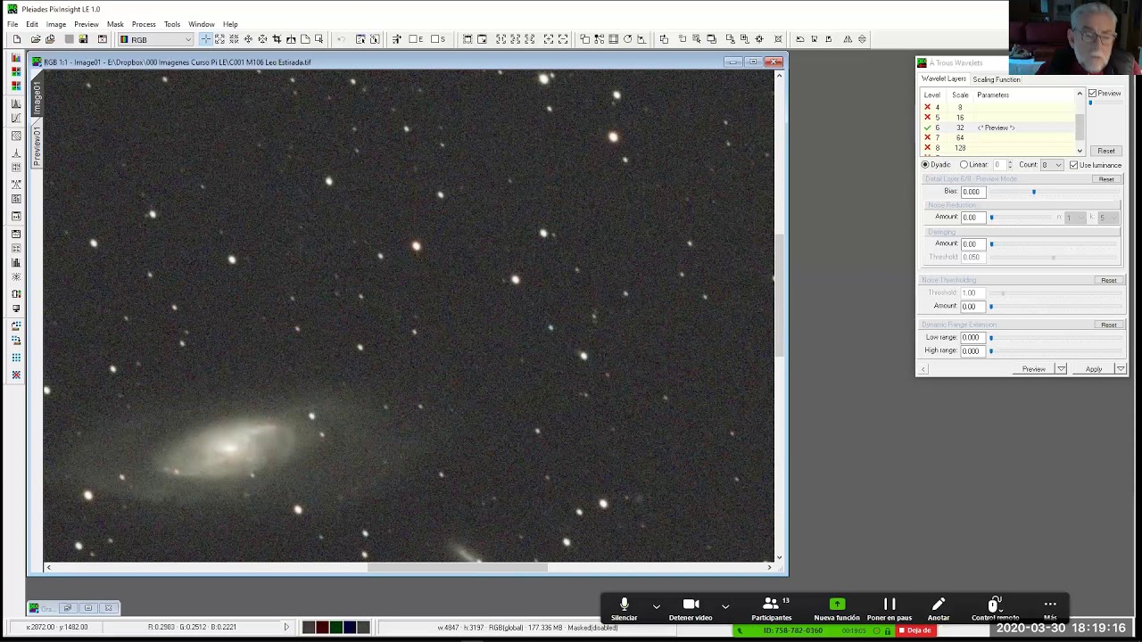The width and height of the screenshot is (1142, 642).
Task: Open the Participantes panel
Action: click(x=771, y=609)
